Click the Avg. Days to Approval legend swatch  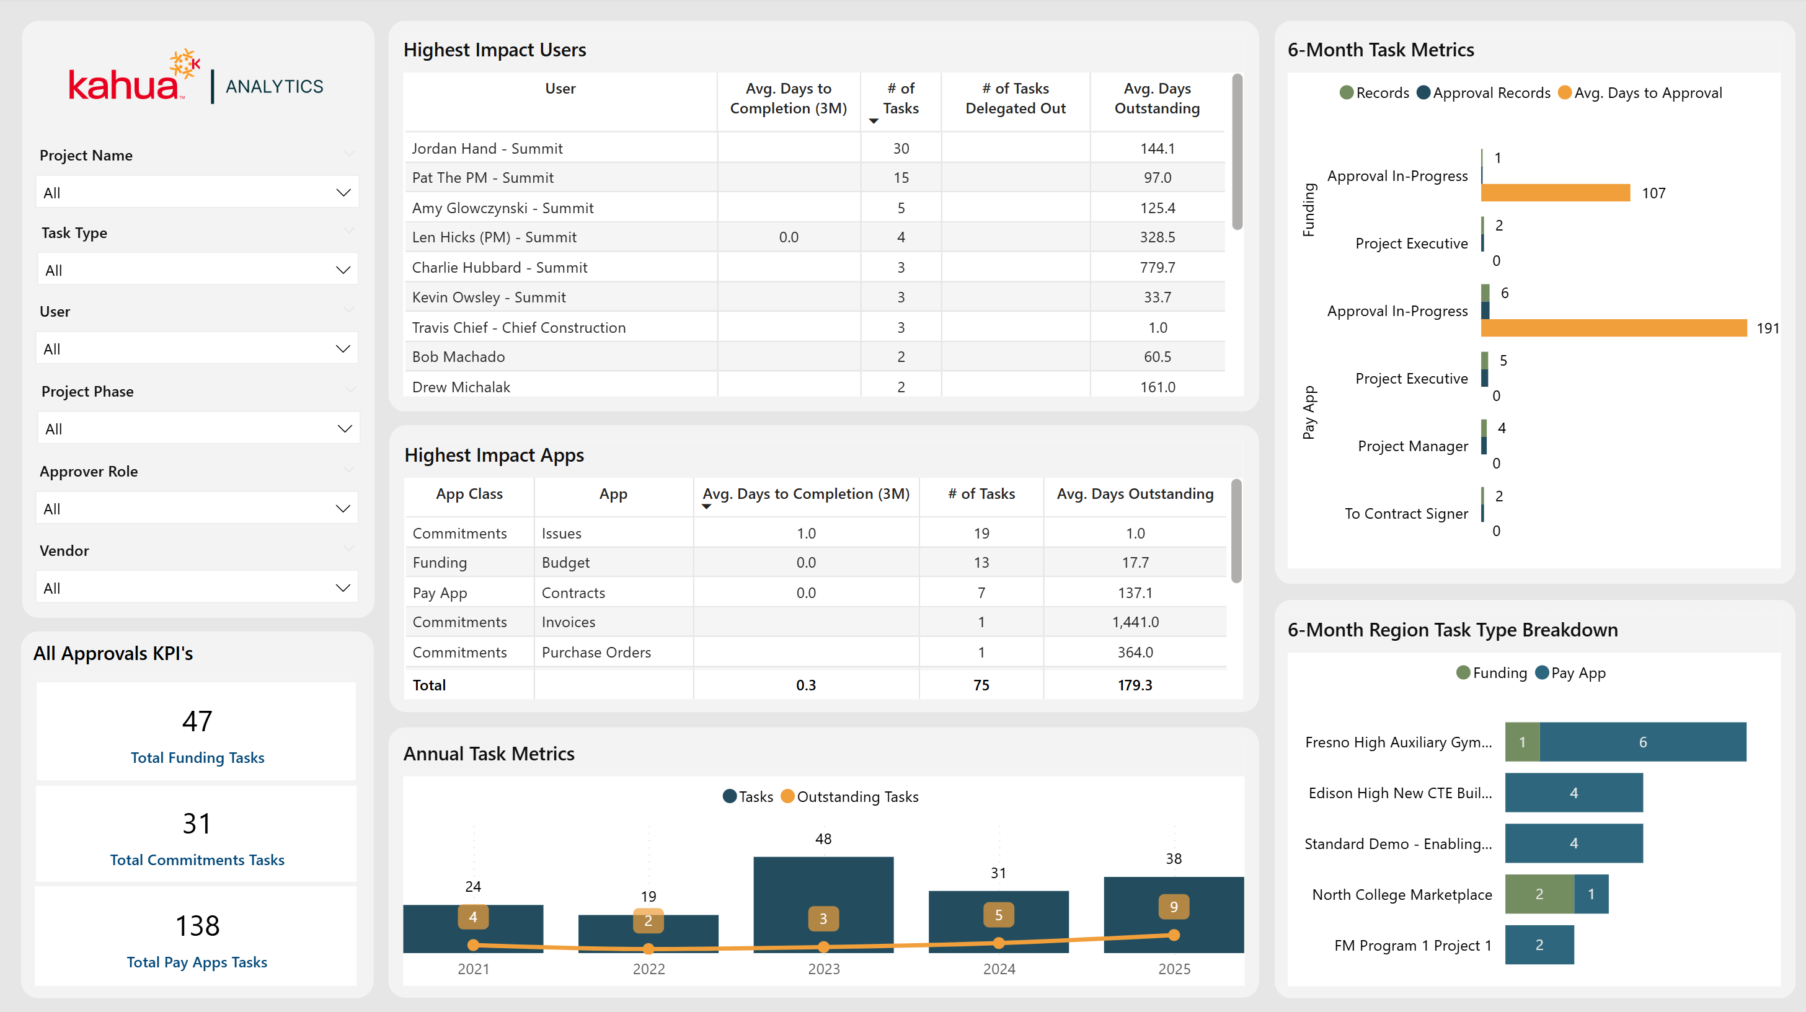click(1564, 92)
